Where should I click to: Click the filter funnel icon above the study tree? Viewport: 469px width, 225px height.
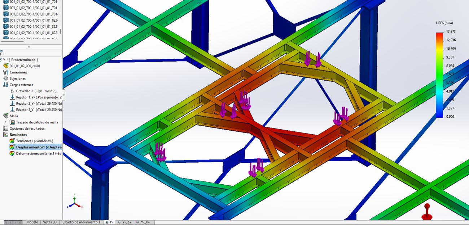point(1,53)
